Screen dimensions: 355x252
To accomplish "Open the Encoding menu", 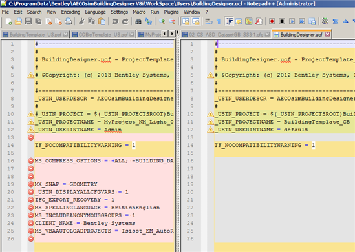I will pyautogui.click(x=70, y=12).
